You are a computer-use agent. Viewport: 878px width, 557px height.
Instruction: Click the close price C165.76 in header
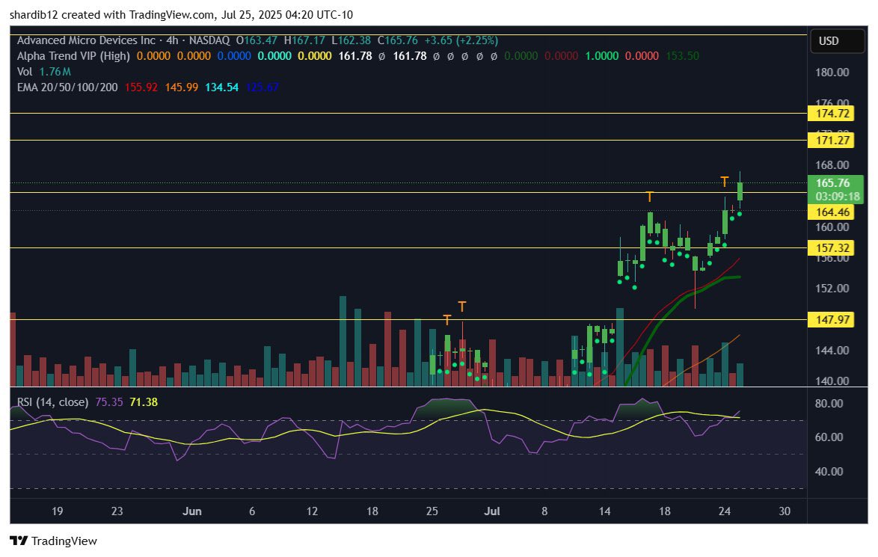pos(398,40)
